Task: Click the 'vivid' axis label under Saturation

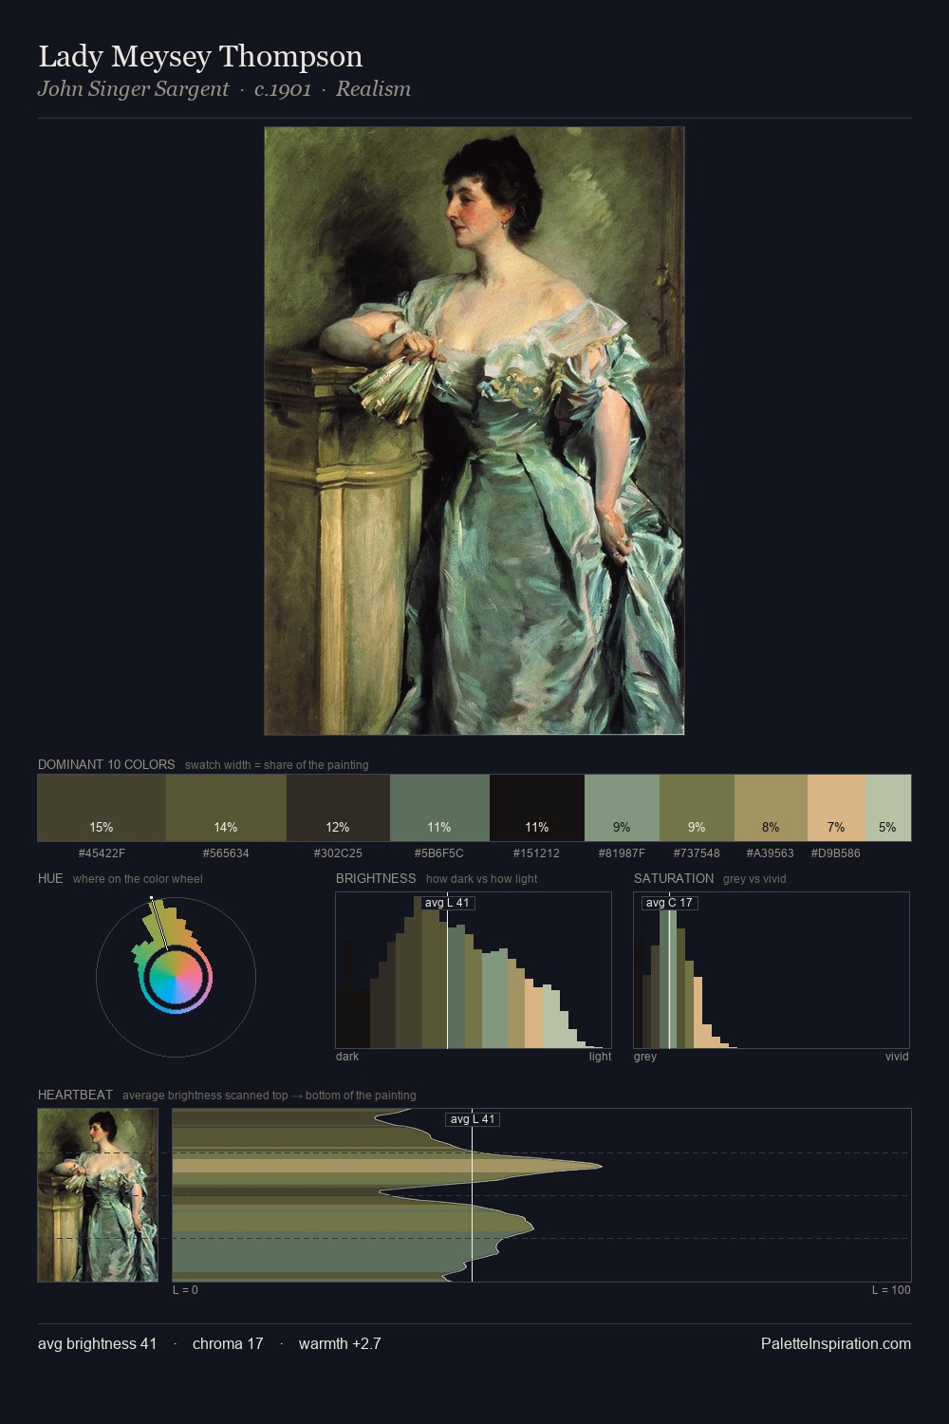Action: [x=897, y=1057]
